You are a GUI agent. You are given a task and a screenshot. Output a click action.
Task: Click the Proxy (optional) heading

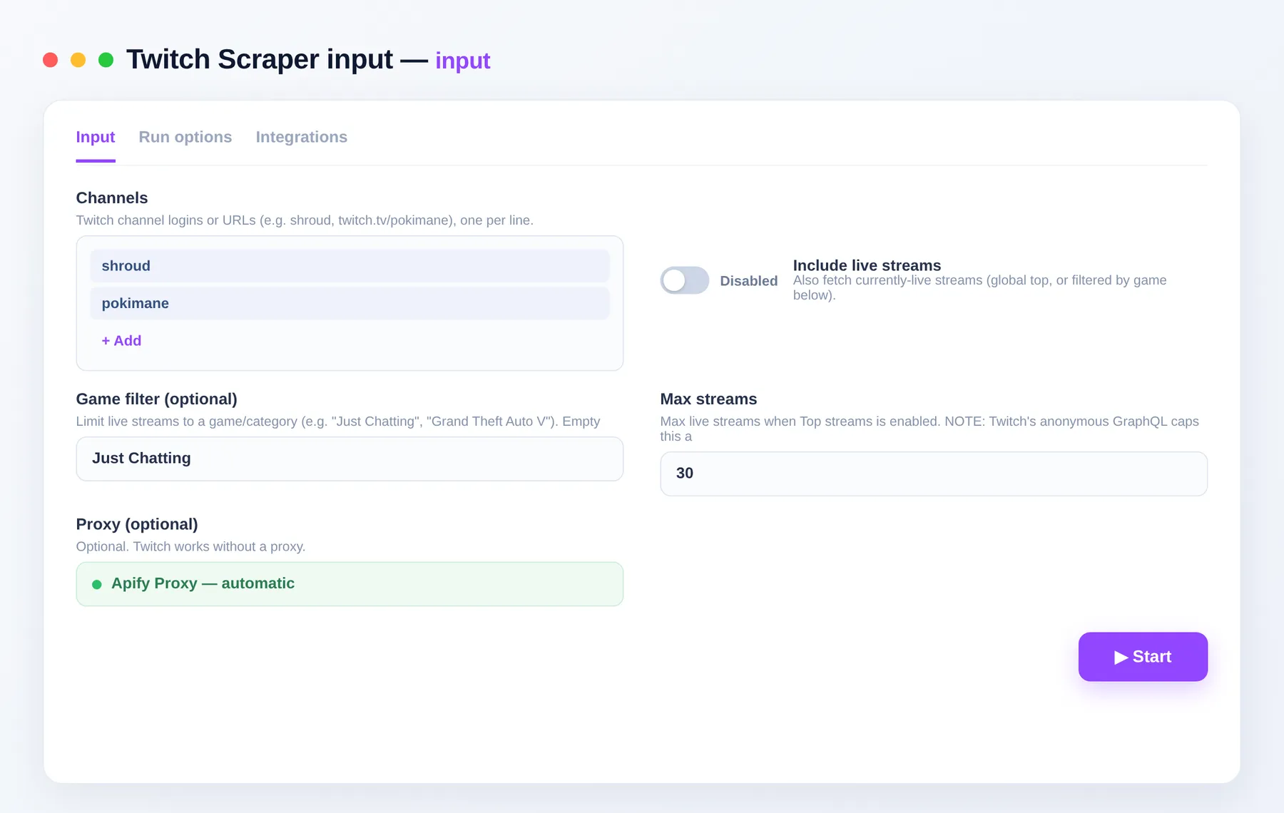click(137, 524)
